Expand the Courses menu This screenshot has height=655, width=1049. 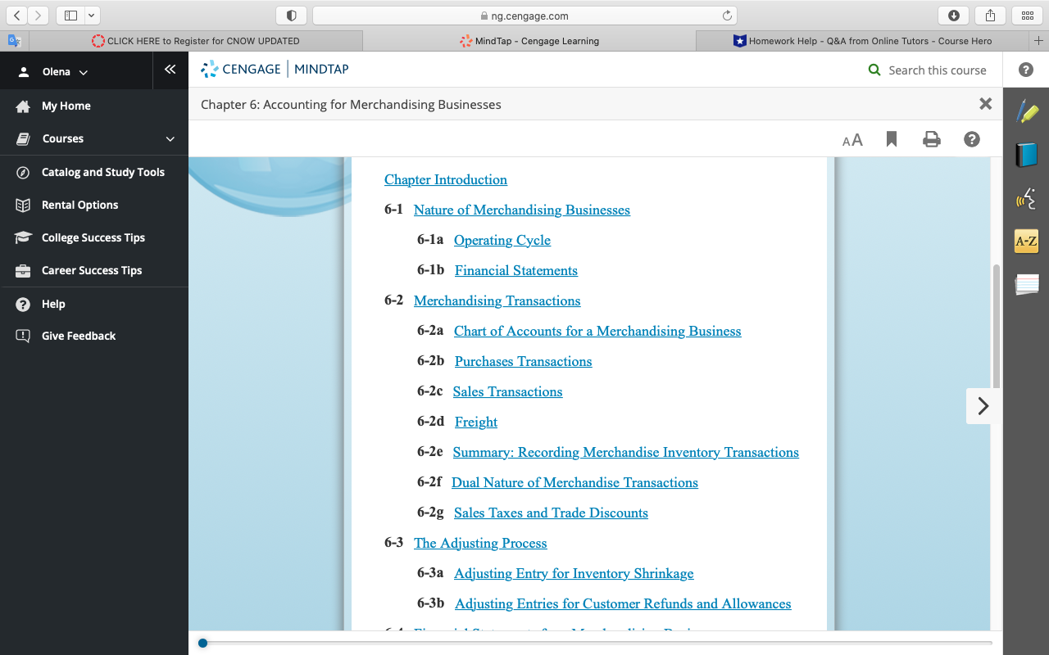tap(94, 138)
